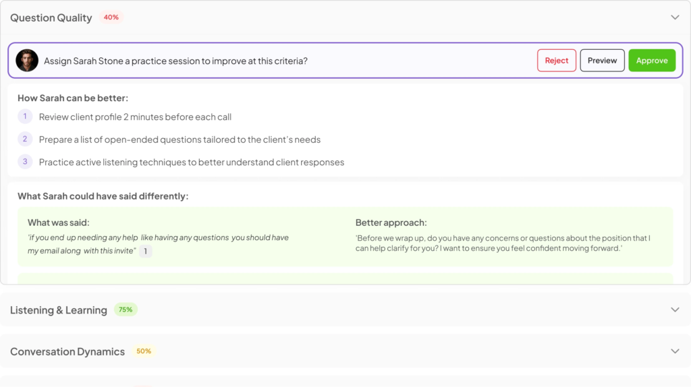The image size is (691, 387).
Task: Select the Question Quality heading
Action: pos(51,18)
